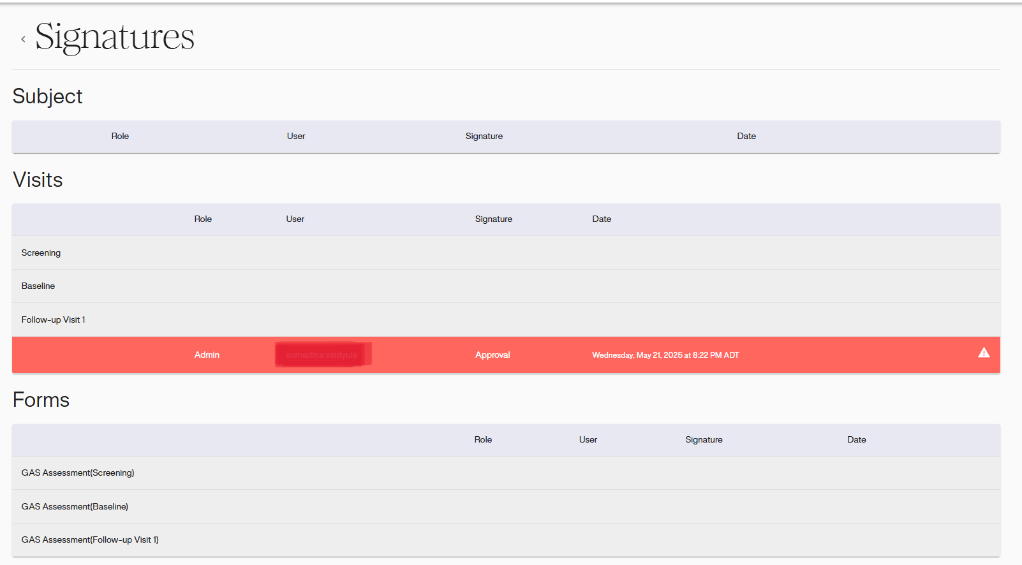Click User header in Forms table
This screenshot has width=1022, height=565.
point(588,440)
